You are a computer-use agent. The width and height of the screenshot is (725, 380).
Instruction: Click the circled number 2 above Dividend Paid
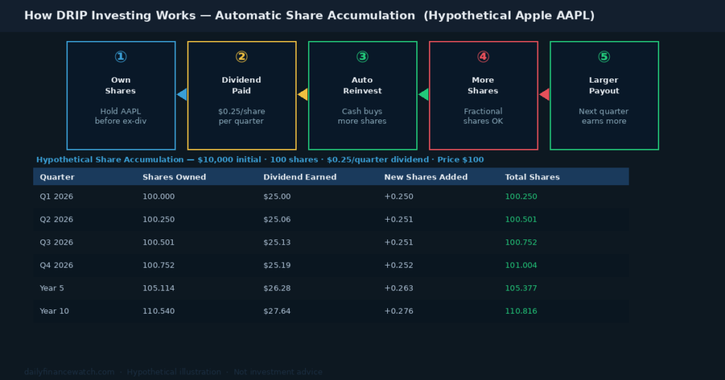[241, 57]
